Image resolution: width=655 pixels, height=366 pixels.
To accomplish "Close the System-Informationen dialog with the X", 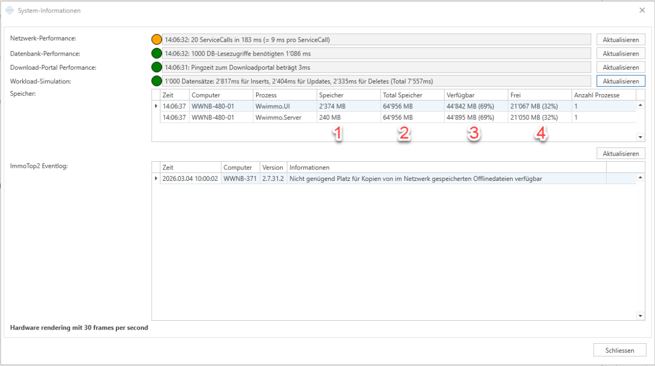I will tap(643, 10).
